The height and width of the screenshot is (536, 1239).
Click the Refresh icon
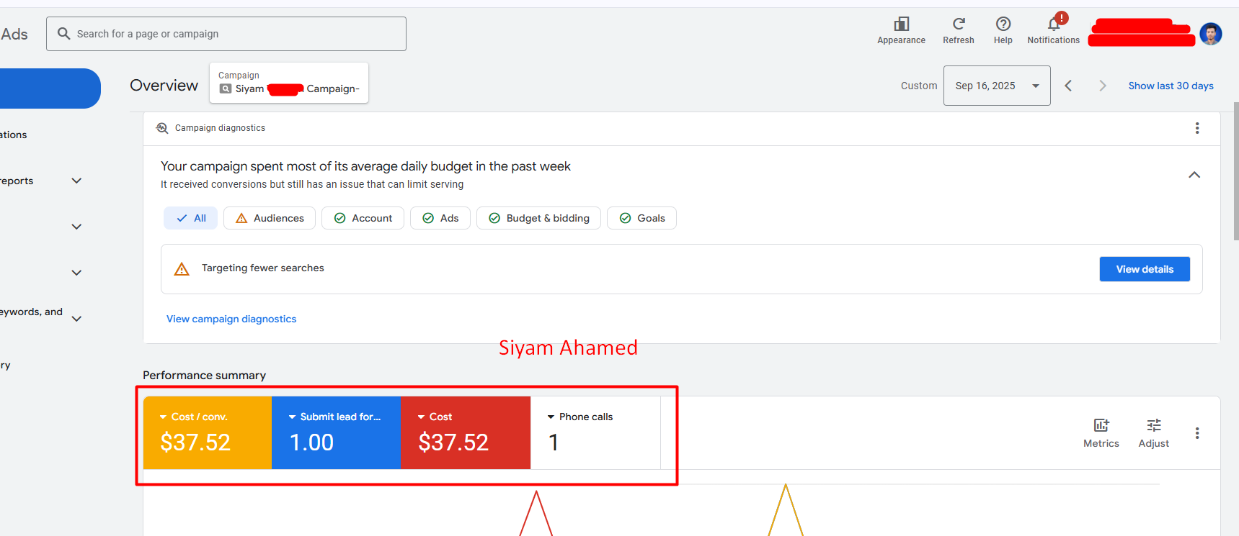pos(958,24)
